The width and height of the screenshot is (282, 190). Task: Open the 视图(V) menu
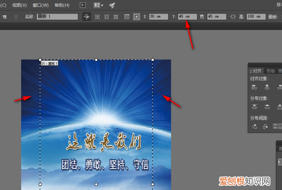coord(19,5)
